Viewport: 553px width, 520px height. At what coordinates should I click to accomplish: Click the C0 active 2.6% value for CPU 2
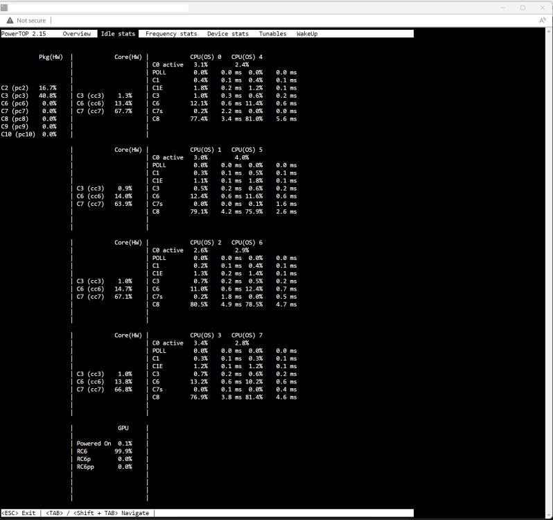point(200,250)
